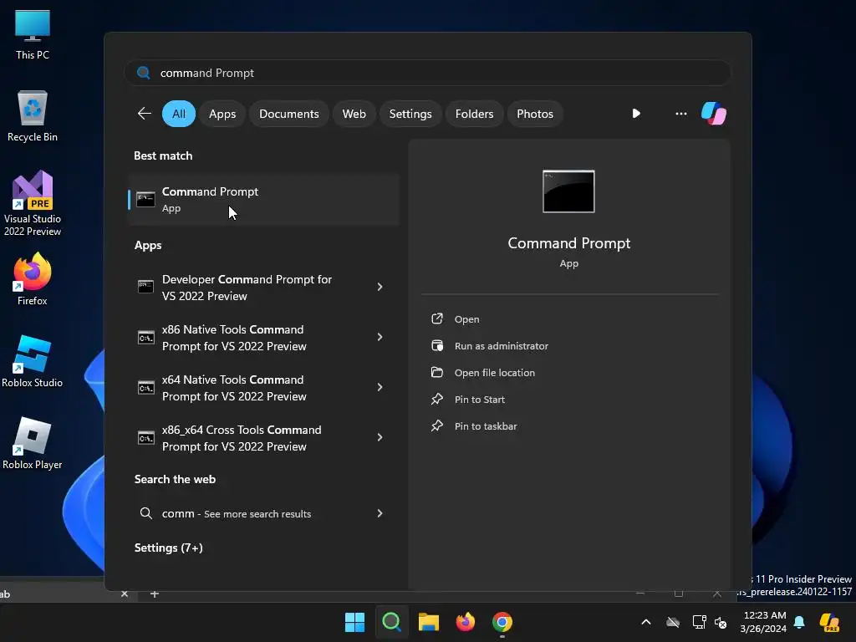The height and width of the screenshot is (642, 856).
Task: Click the Search icon on the taskbar
Action: 391,622
